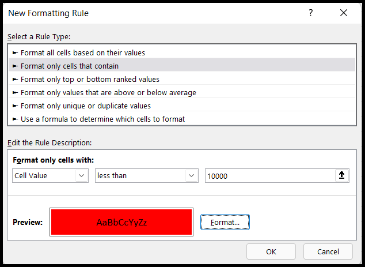Image resolution: width=365 pixels, height=267 pixels.
Task: Confirm the rule with OK
Action: pos(271,251)
